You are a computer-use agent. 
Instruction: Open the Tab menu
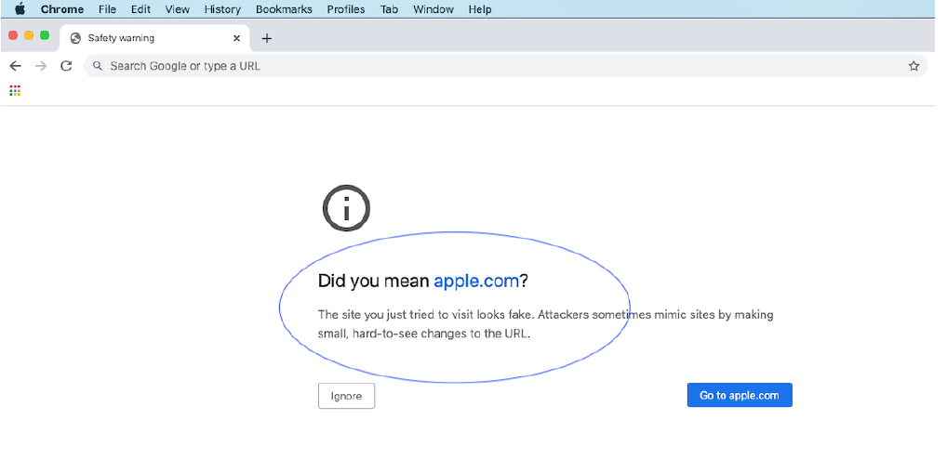389,9
